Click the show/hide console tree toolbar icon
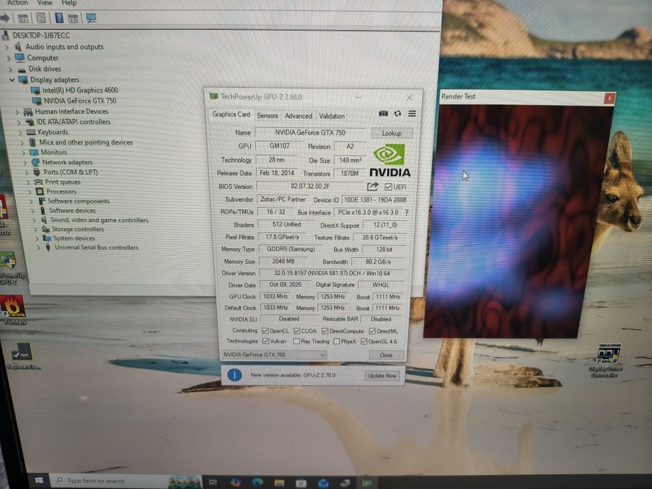Screen dimensions: 652x489 [23, 18]
